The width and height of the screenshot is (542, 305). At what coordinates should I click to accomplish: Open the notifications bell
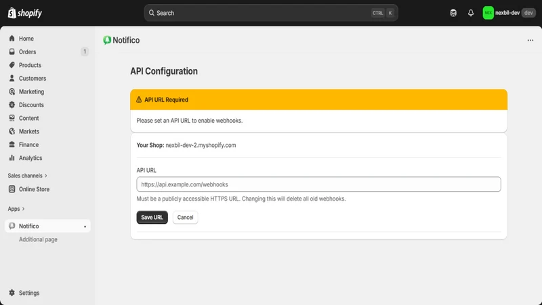coord(470,13)
